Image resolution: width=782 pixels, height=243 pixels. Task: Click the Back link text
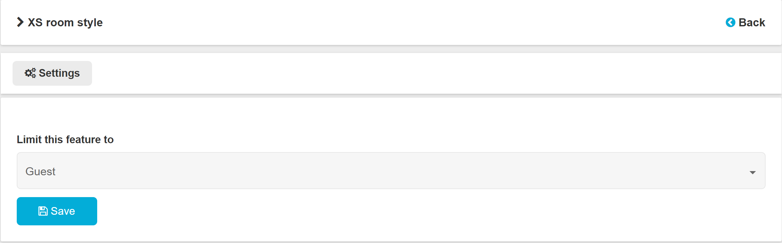tap(752, 22)
